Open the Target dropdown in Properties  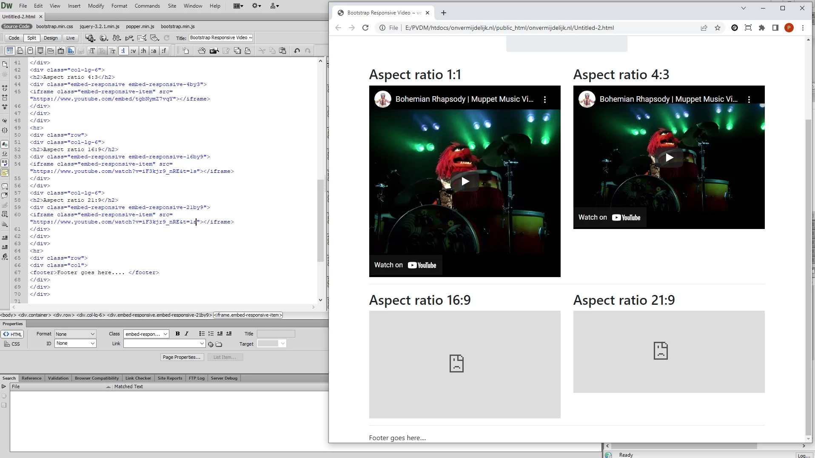tap(271, 343)
